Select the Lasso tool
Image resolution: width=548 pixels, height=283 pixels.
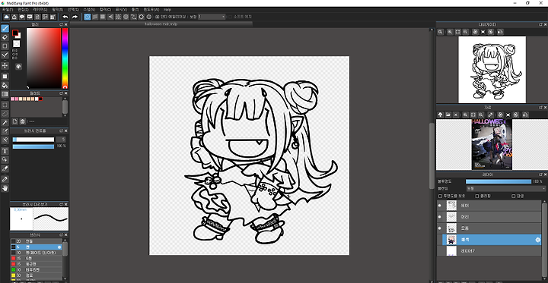pos(5,113)
